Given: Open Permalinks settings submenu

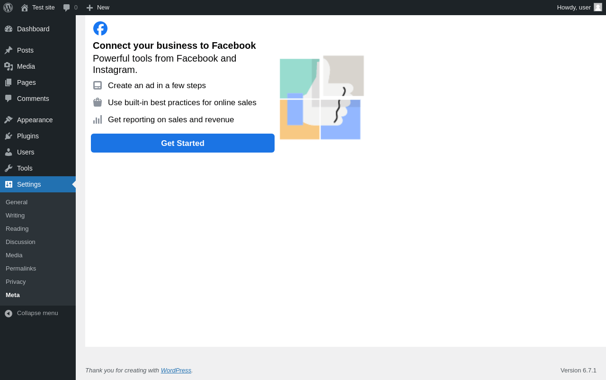Looking at the screenshot, I should click(x=38, y=269).
